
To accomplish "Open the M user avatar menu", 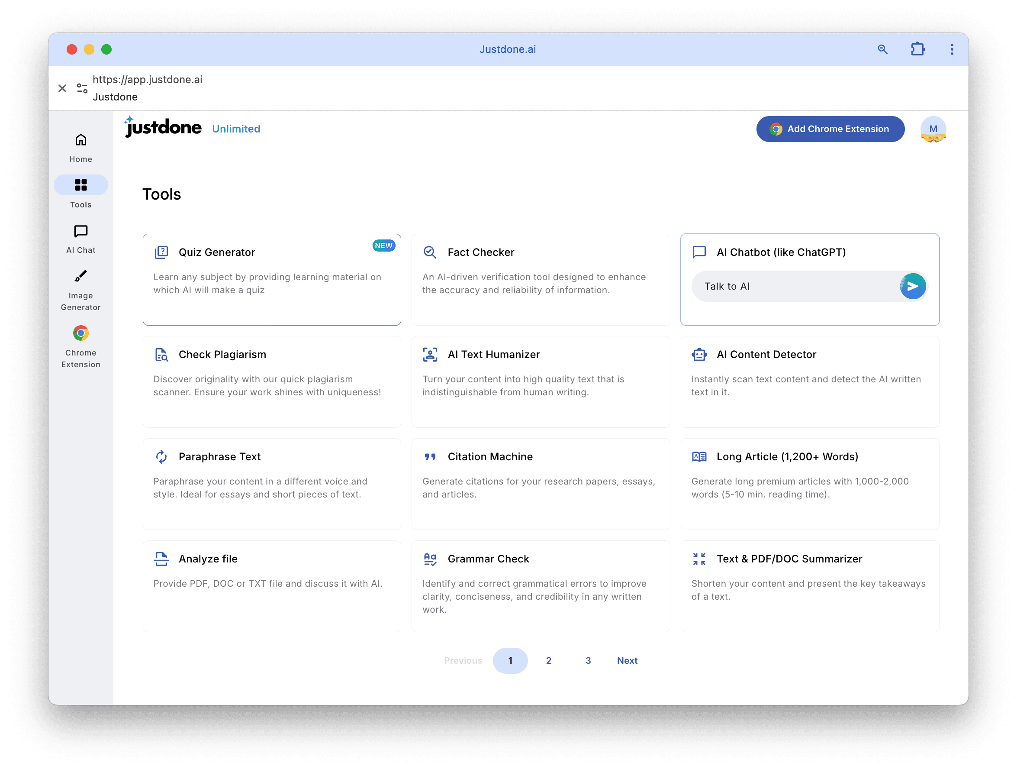I will click(933, 129).
